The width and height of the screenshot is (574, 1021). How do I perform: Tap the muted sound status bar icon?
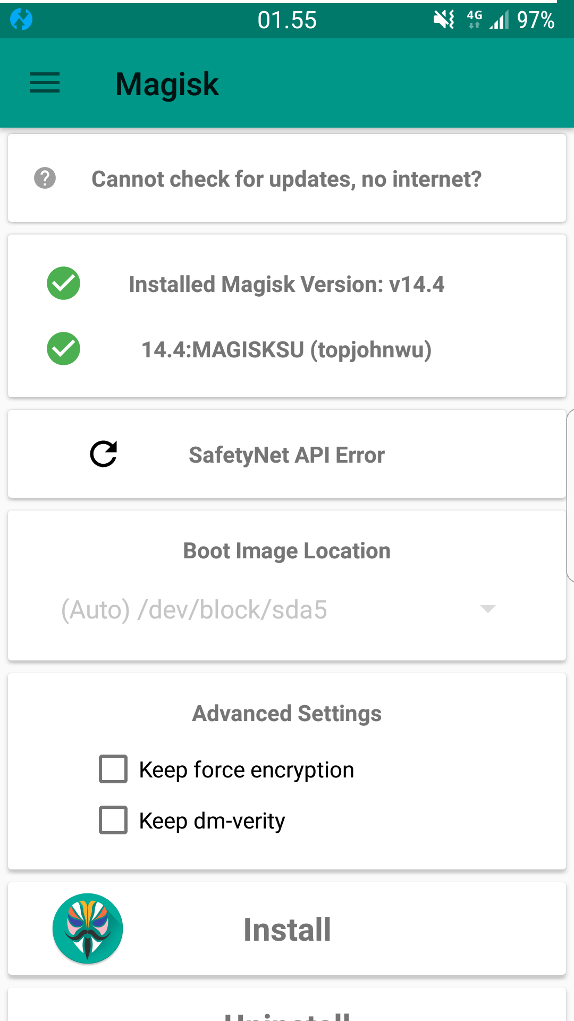coord(444,20)
